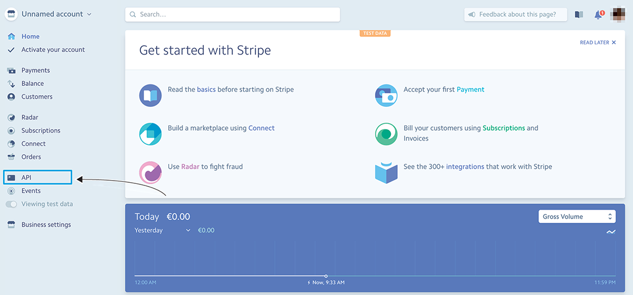This screenshot has width=633, height=295.
Task: Open the user avatar menu
Action: tap(618, 14)
